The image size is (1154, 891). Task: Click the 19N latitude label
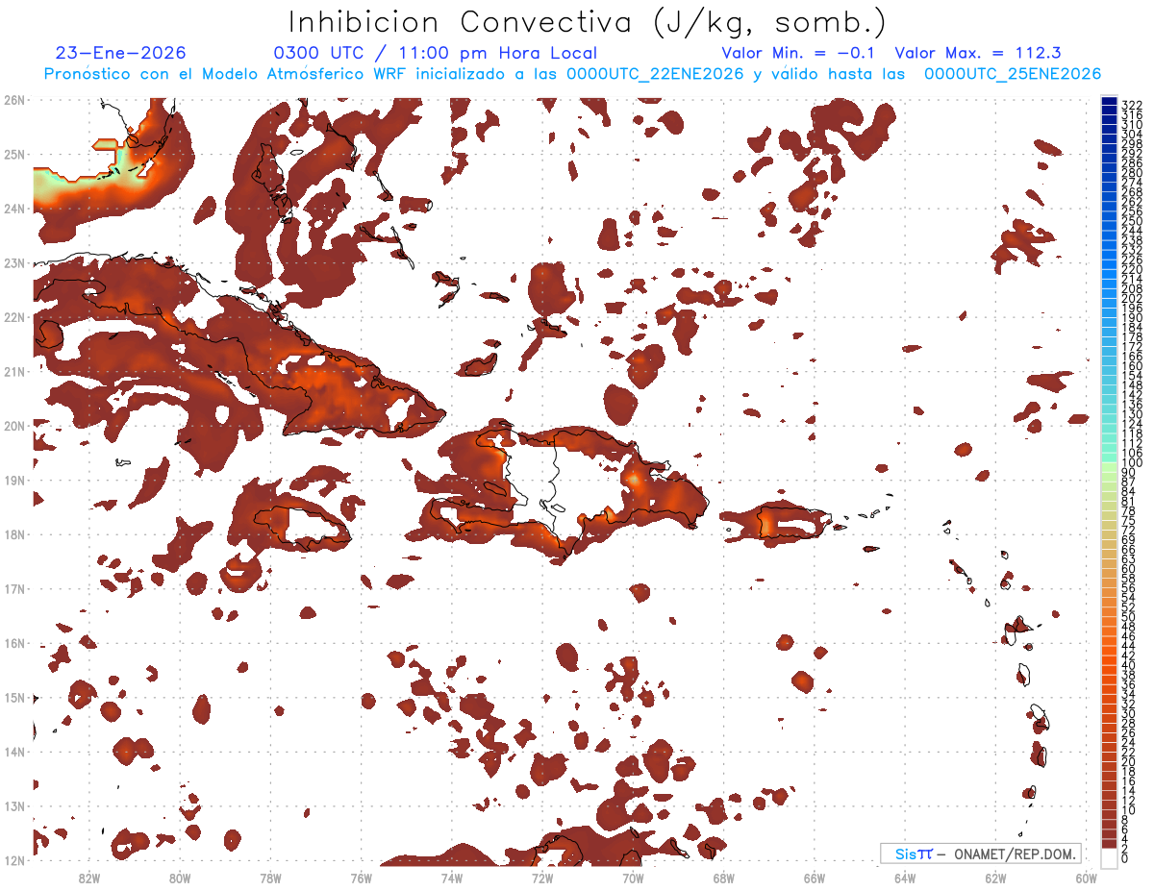13,480
